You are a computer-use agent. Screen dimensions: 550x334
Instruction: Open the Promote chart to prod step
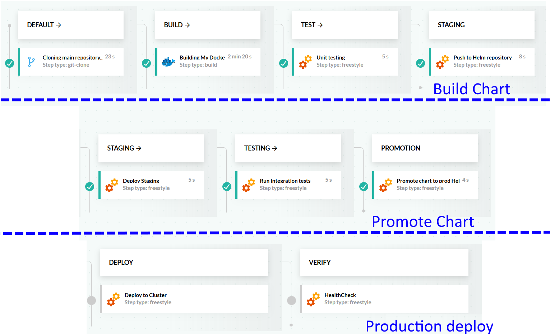click(x=428, y=181)
